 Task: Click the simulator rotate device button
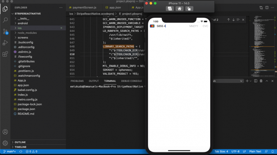tap(189, 9)
